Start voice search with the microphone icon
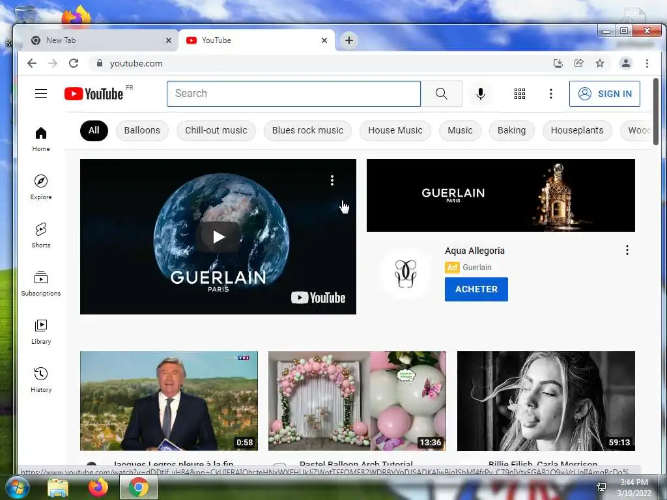The height and width of the screenshot is (500, 667). 481,94
